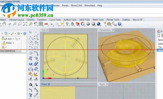This screenshot has height=99, width=163.
Task: Select the Box solid tool
Action: pos(31,64)
